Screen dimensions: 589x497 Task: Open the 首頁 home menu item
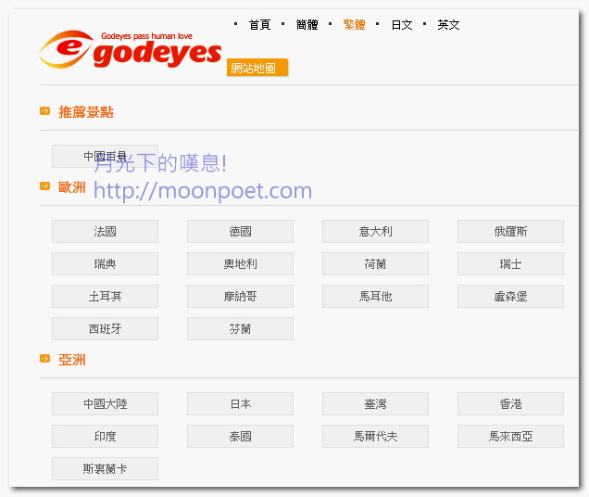(x=259, y=25)
